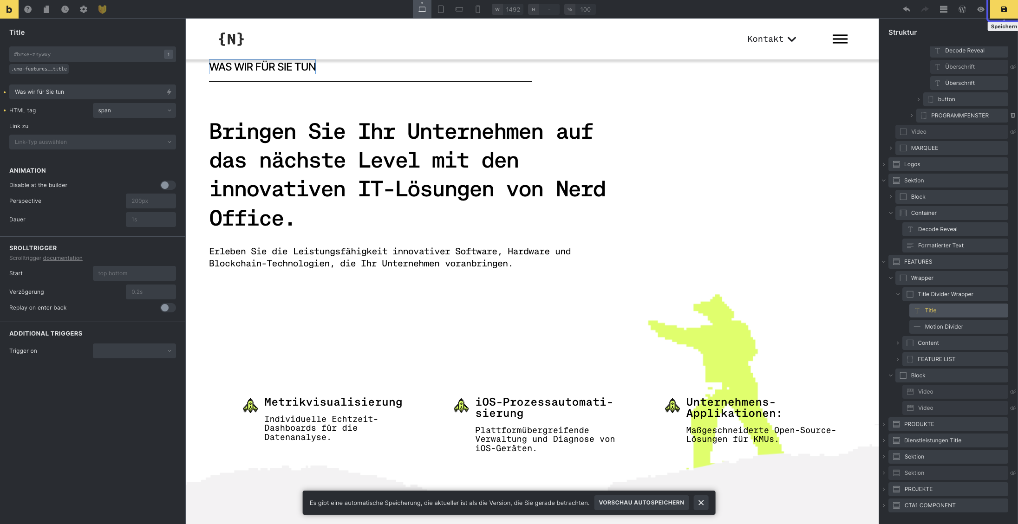Screen dimensions: 1018x524
Task: Select Motion Divider in structure
Action: tap(959, 327)
